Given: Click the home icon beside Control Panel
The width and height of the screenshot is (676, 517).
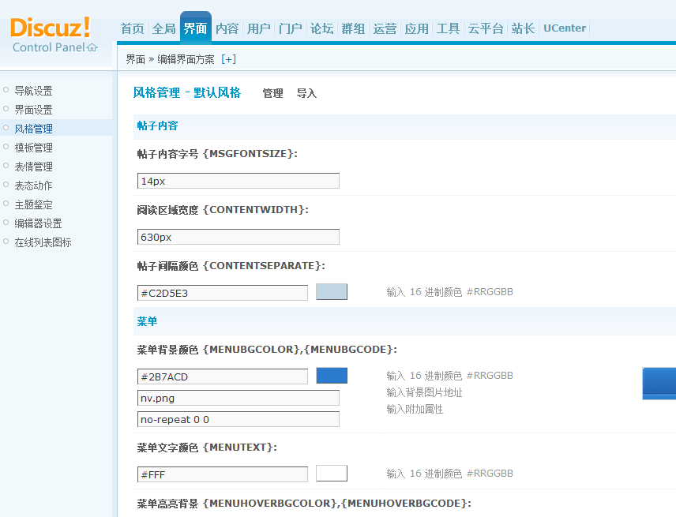Looking at the screenshot, I should 92,47.
